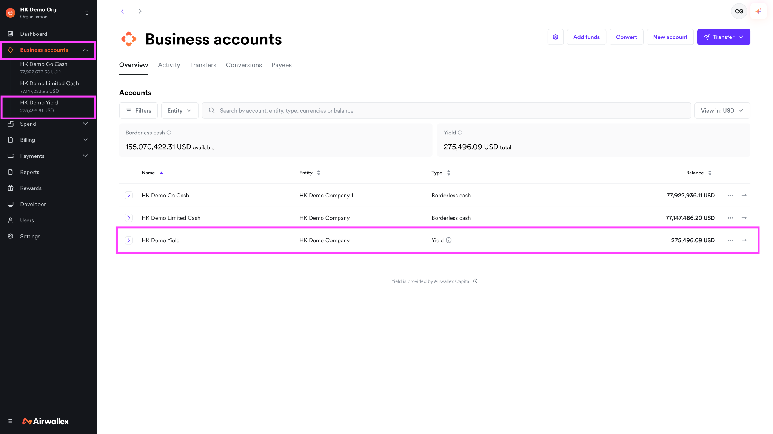
Task: Open more options for HK Demo Limited Cash
Action: point(731,218)
